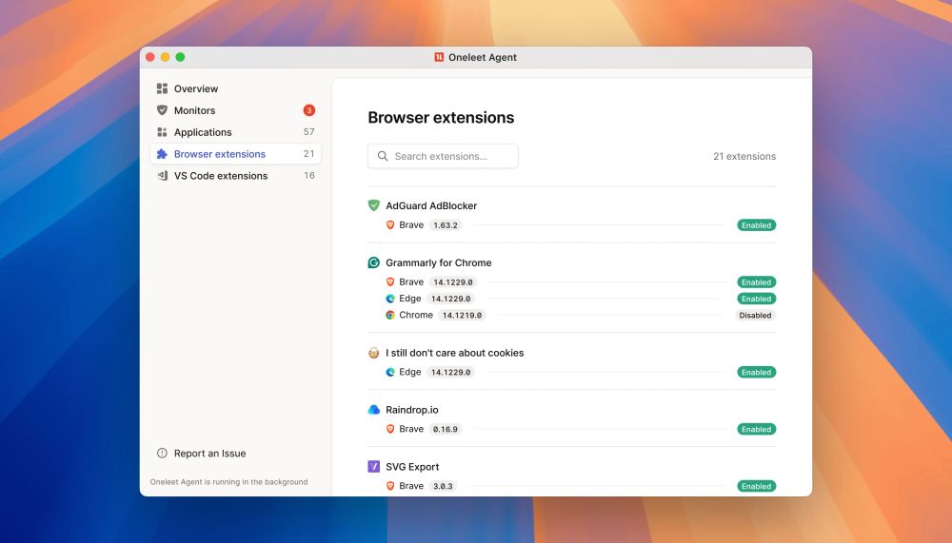Click the Browser extensions count 21 in sidebar
This screenshot has height=543, width=952.
coord(309,153)
